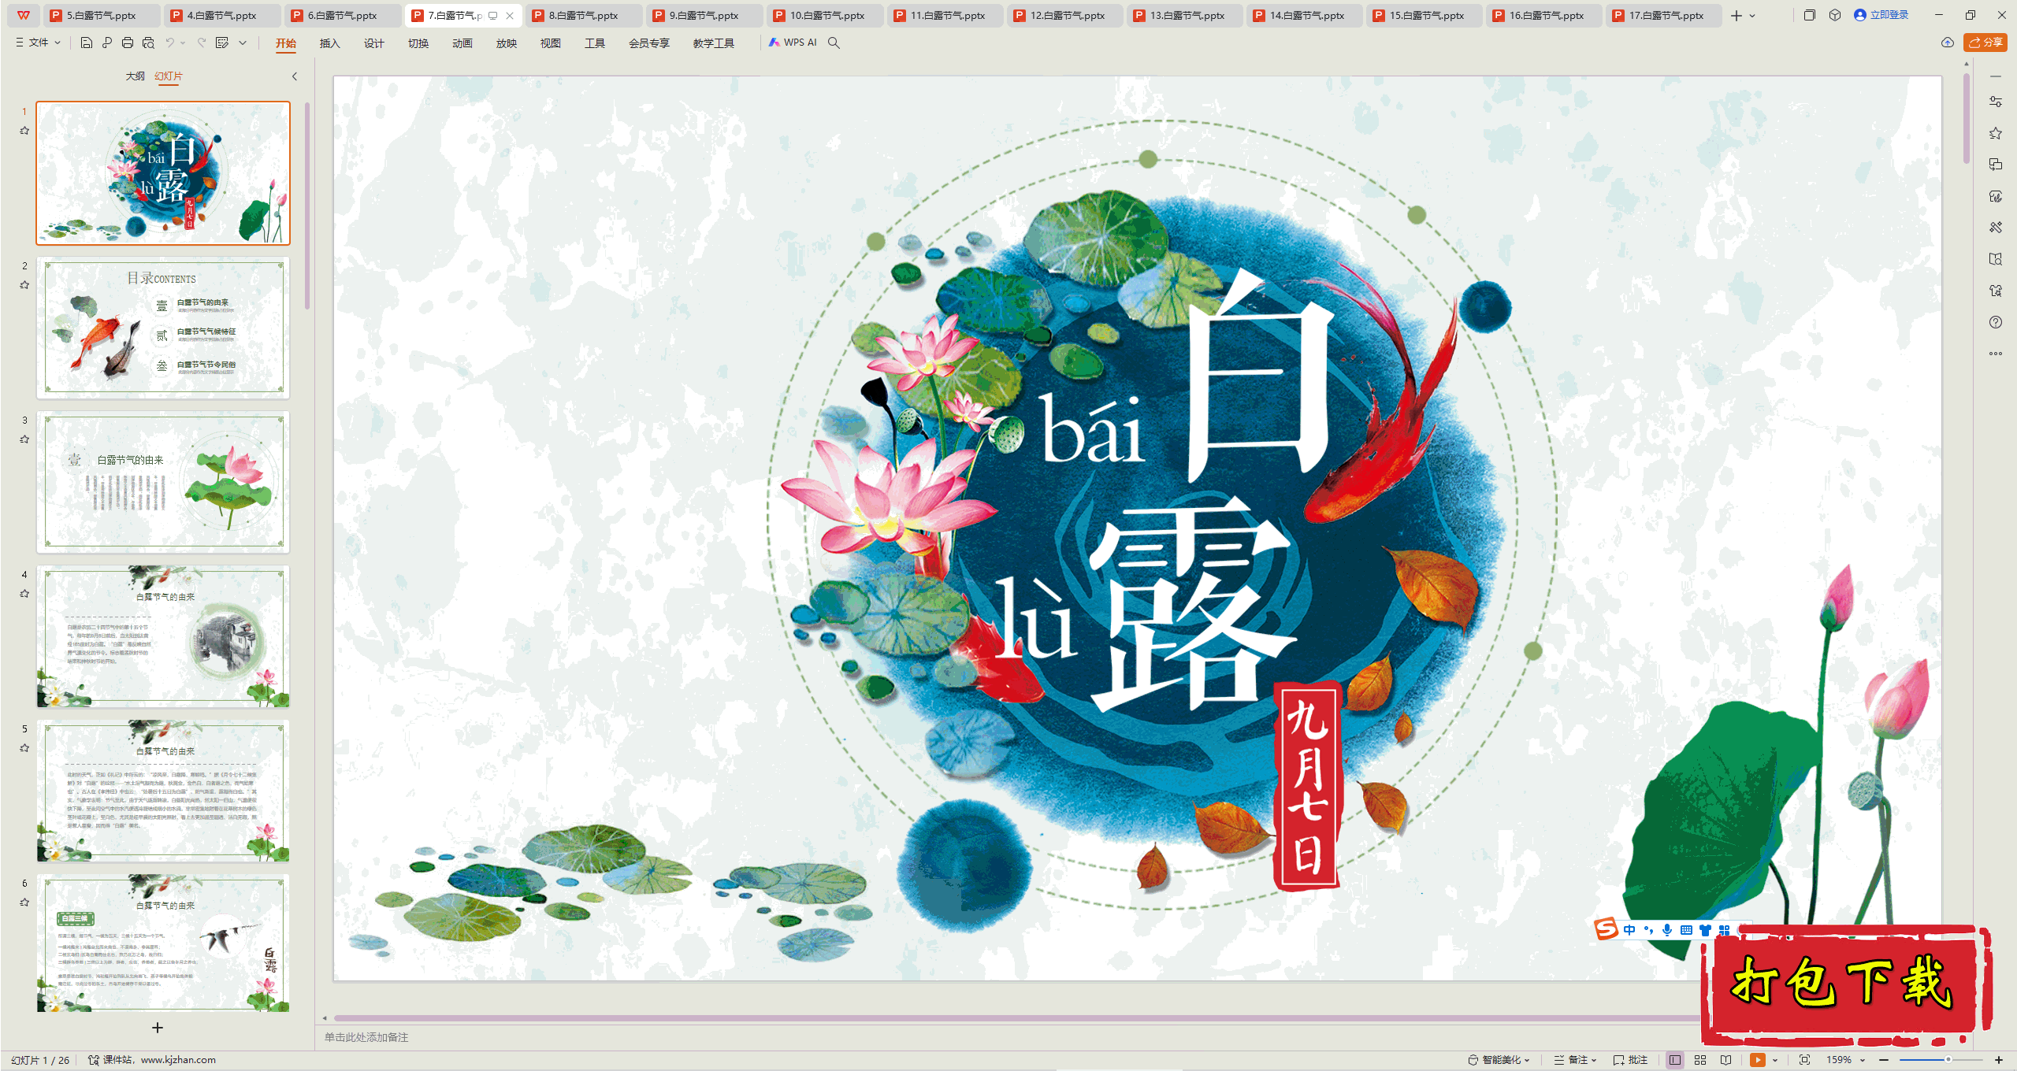The image size is (2017, 1071).
Task: Print the document using the printer icon
Action: pyautogui.click(x=128, y=43)
